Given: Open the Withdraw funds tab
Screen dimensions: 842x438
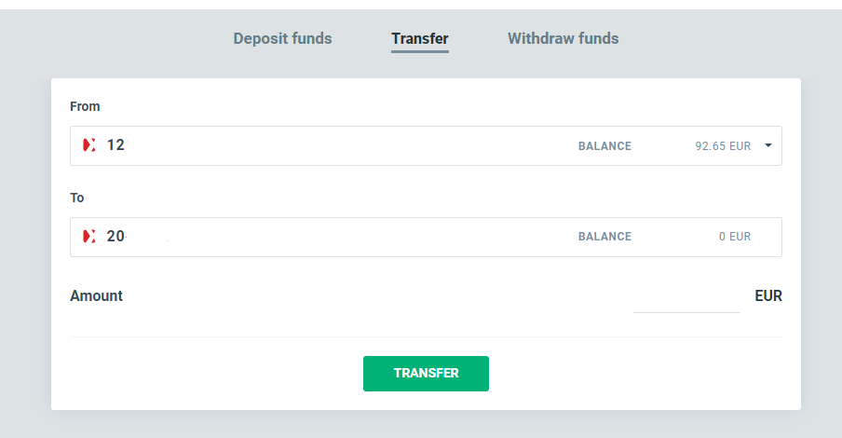Looking at the screenshot, I should pos(563,39).
